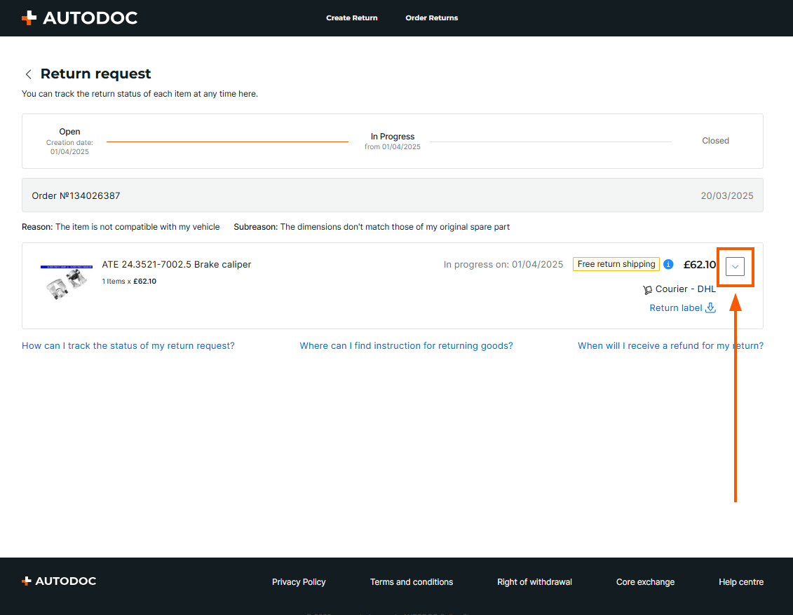This screenshot has height=615, width=793.
Task: Click the blue info icon near Free return shipping
Action: (x=668, y=264)
